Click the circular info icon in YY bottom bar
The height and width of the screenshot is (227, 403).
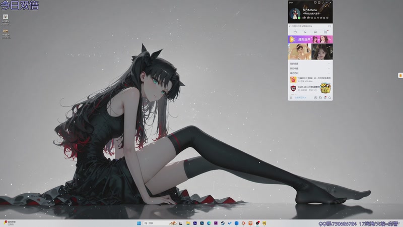coord(316,98)
